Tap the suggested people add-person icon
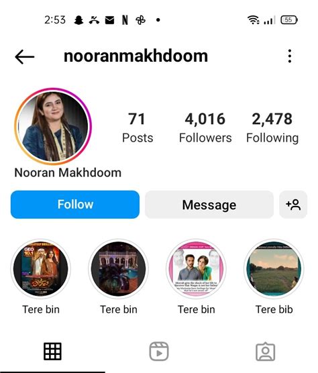Viewport: 318px width, 373px height. 293,205
